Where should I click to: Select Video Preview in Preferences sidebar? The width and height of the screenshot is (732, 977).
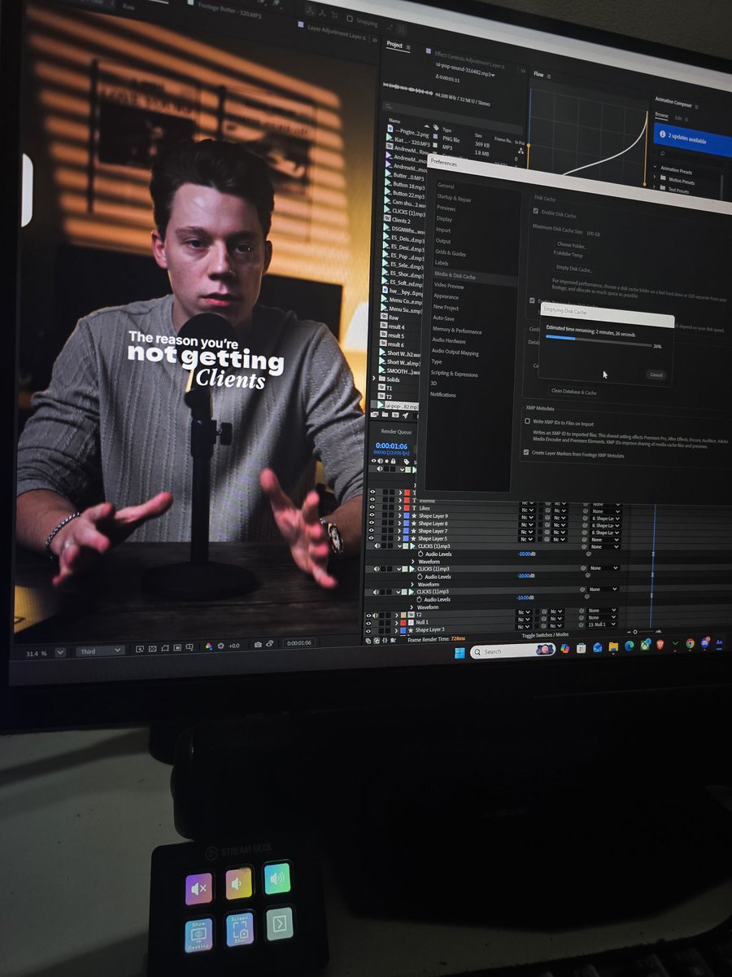449,286
